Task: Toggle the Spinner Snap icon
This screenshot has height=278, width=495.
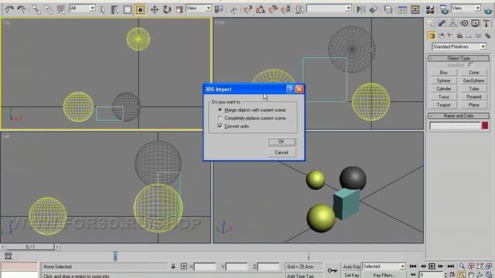Action: pyautogui.click(x=285, y=9)
